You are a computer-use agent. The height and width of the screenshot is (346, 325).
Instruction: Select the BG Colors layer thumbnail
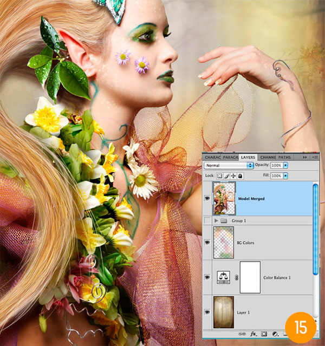pos(223,242)
